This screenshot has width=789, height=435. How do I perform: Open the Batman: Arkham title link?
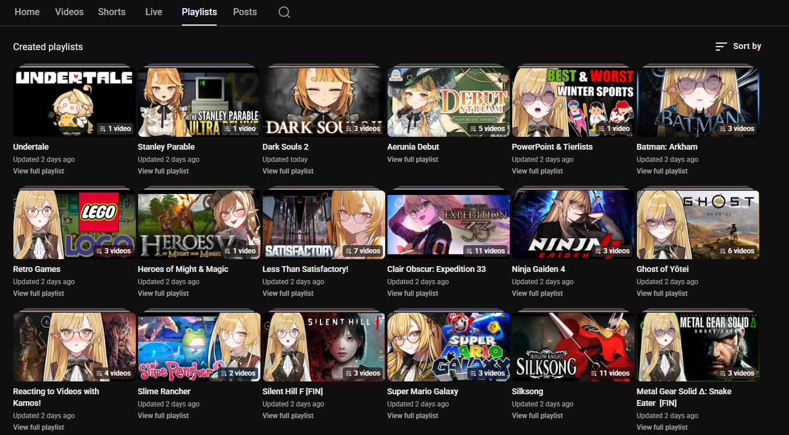[x=667, y=147]
